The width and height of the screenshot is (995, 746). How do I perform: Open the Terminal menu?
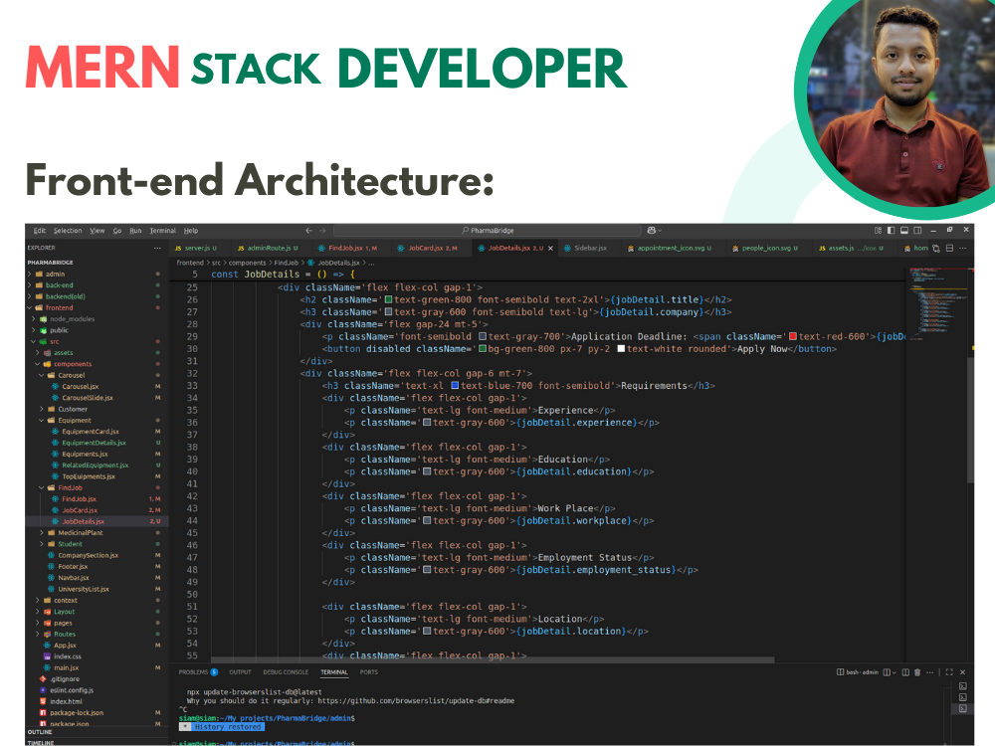click(162, 231)
